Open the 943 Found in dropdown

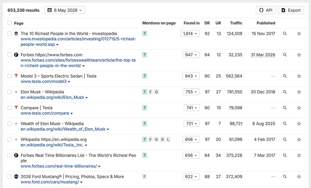click(x=191, y=76)
